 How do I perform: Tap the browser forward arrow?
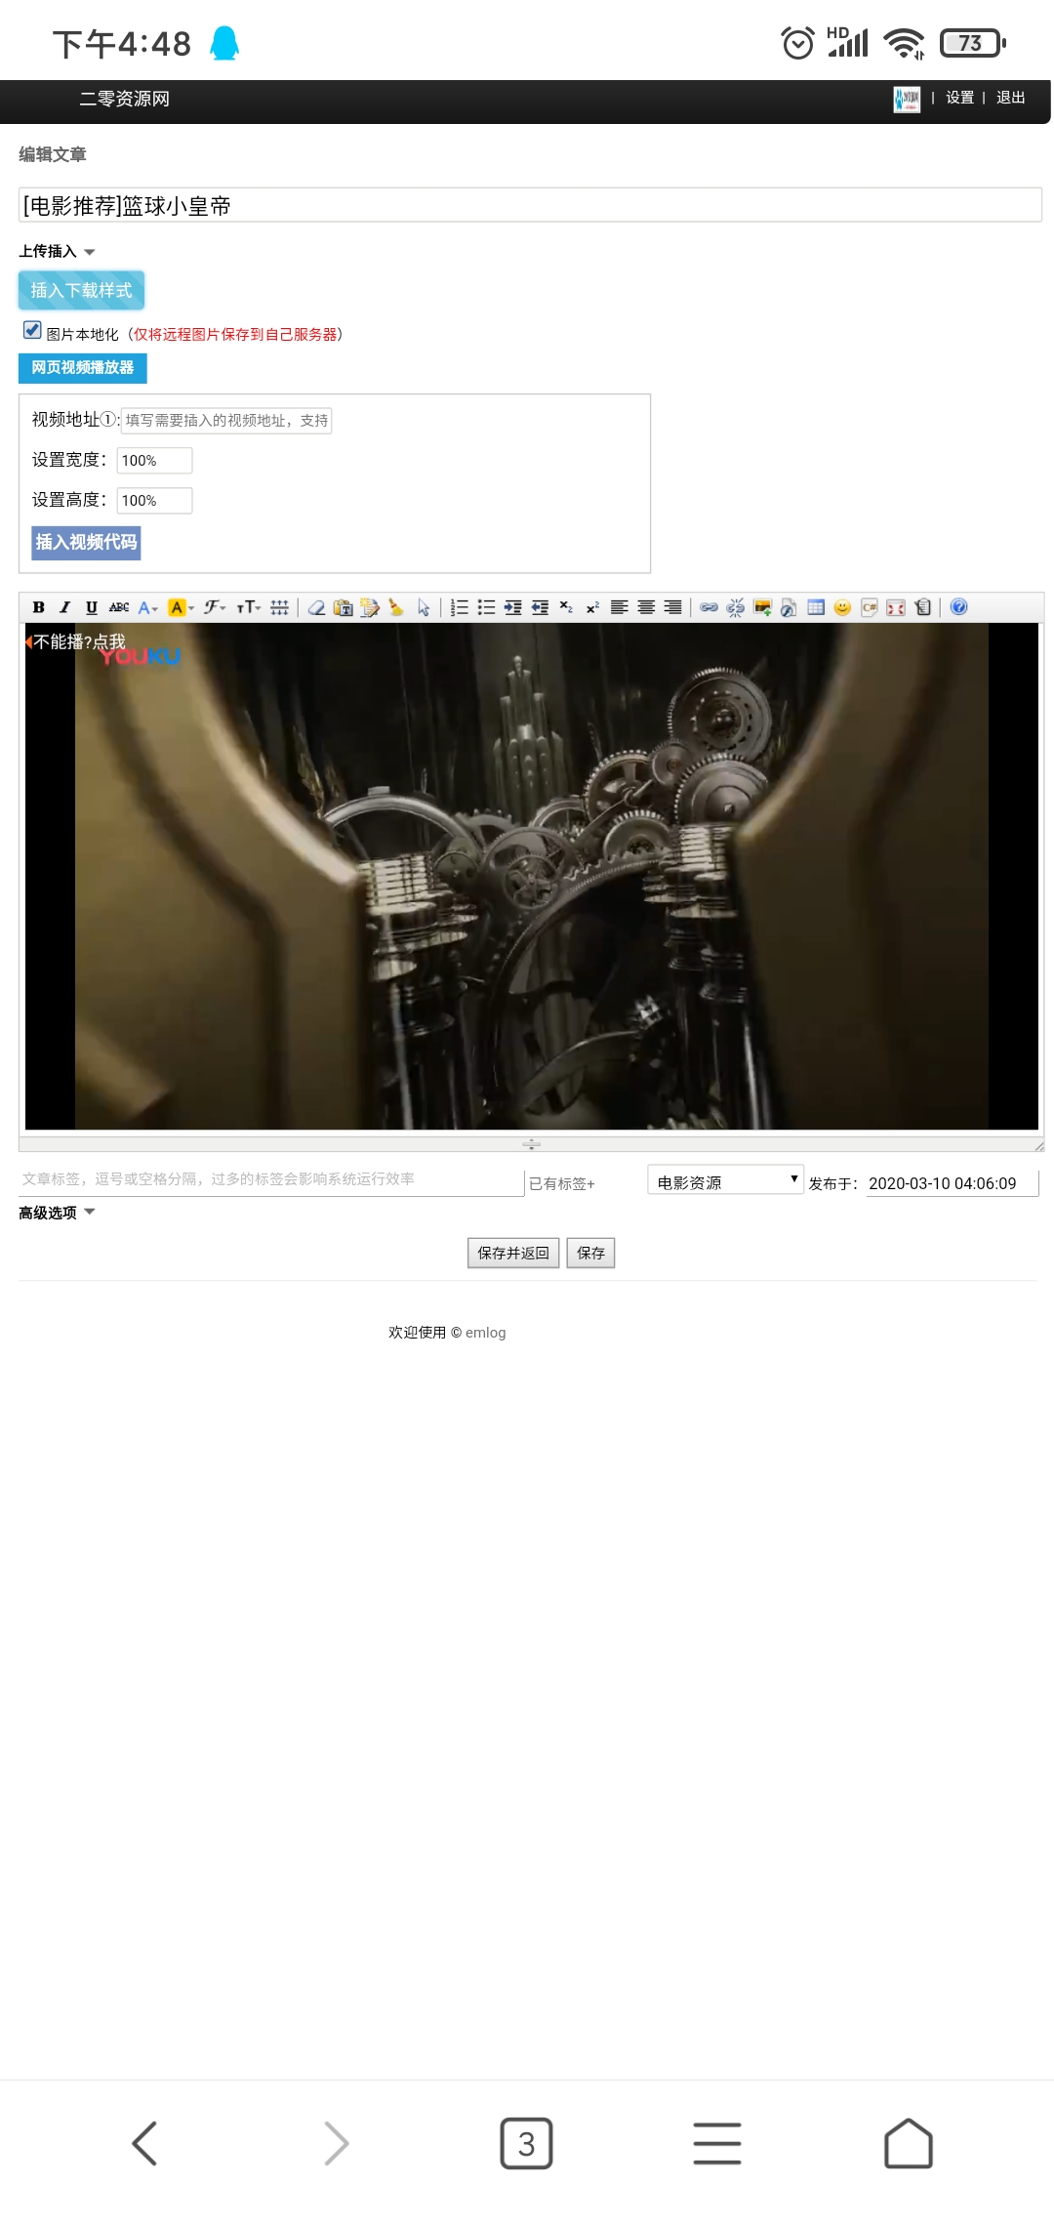coord(336,2144)
